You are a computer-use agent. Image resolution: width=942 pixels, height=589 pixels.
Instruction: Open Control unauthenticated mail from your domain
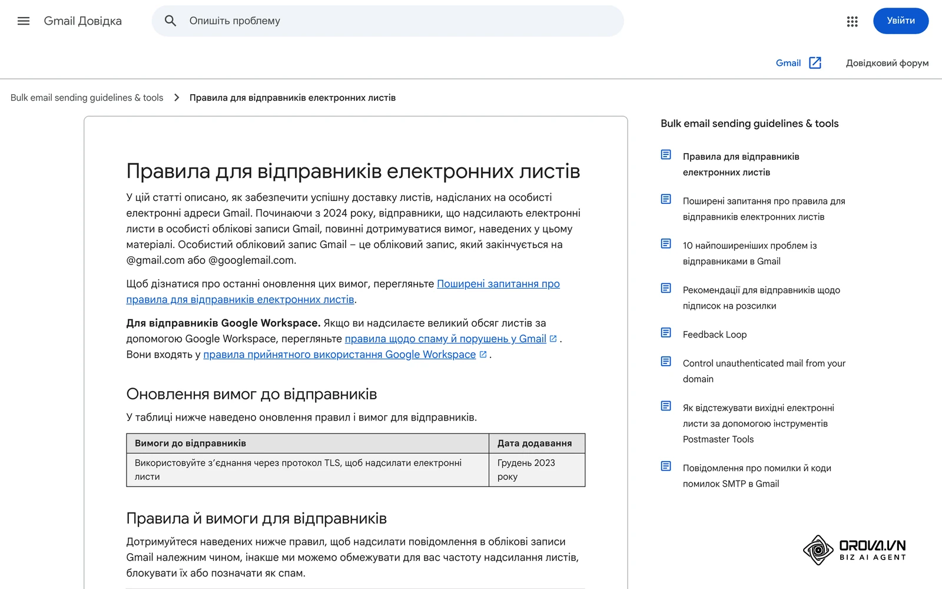click(764, 371)
